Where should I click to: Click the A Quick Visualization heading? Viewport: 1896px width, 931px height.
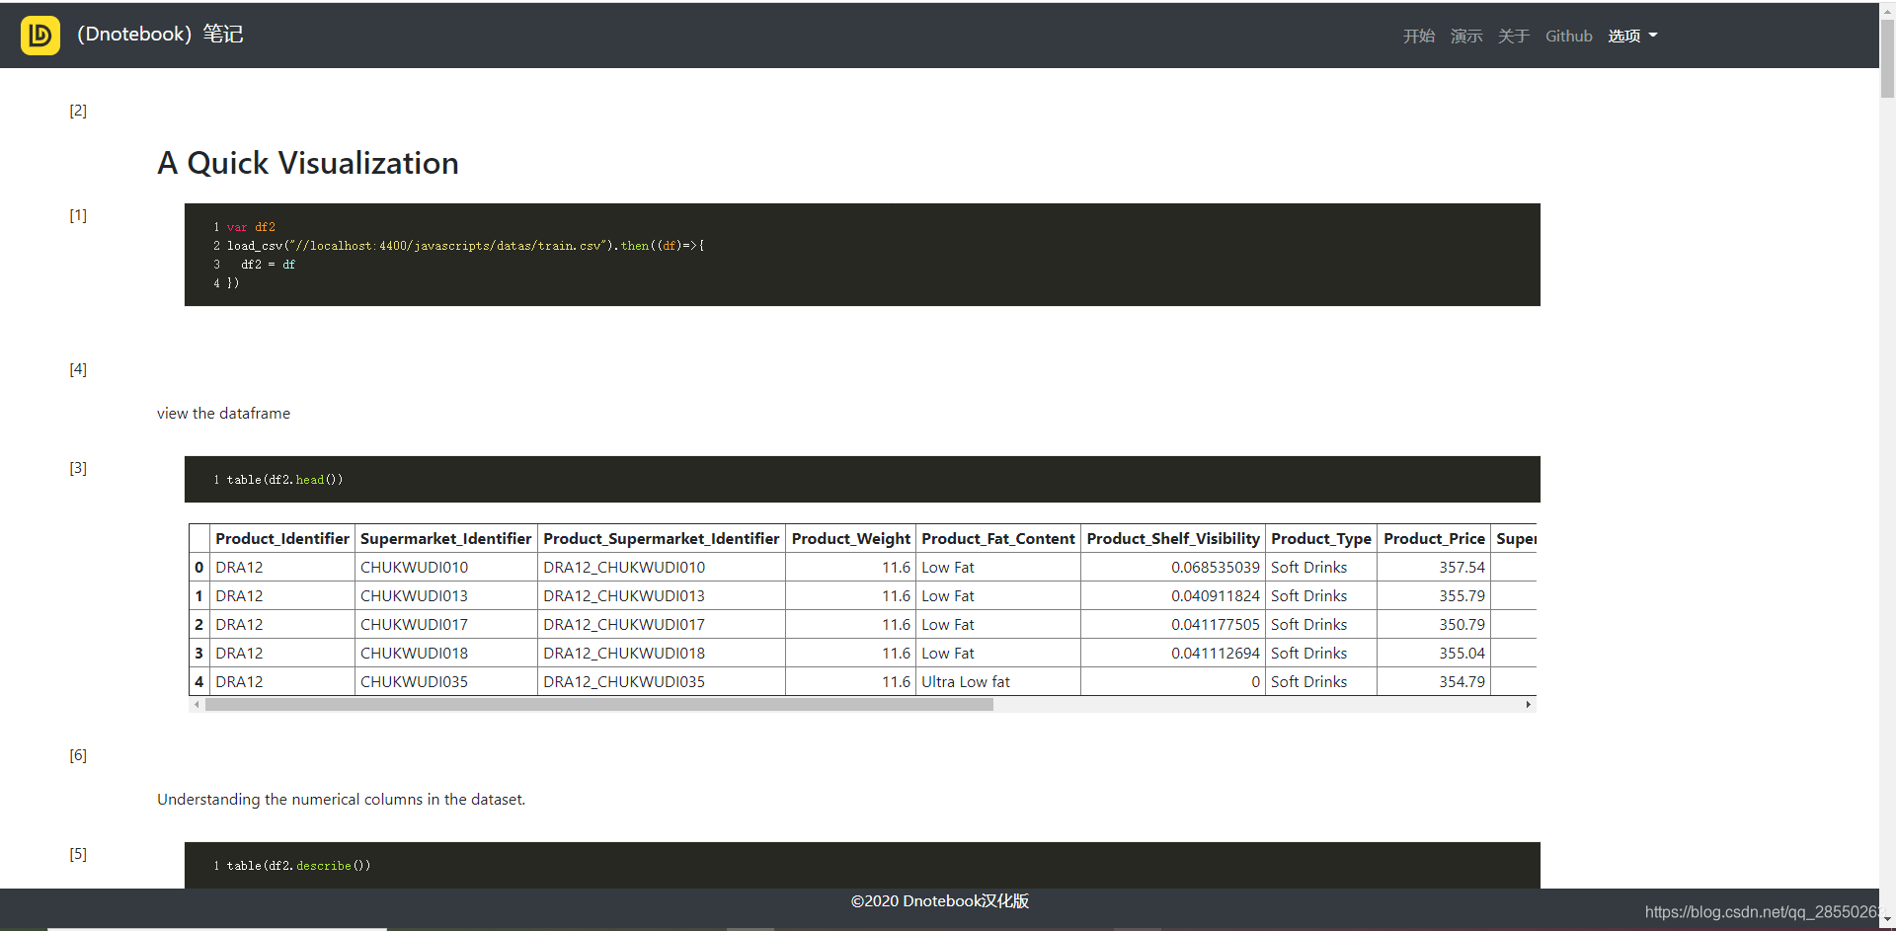pyautogui.click(x=308, y=163)
